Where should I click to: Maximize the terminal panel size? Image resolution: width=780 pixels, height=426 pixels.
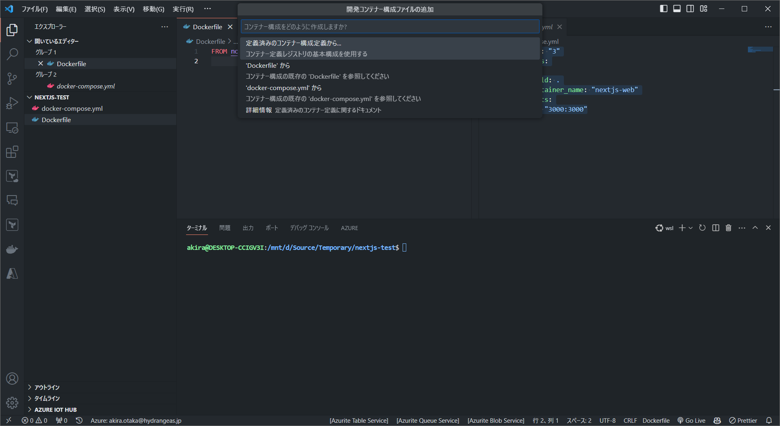755,228
